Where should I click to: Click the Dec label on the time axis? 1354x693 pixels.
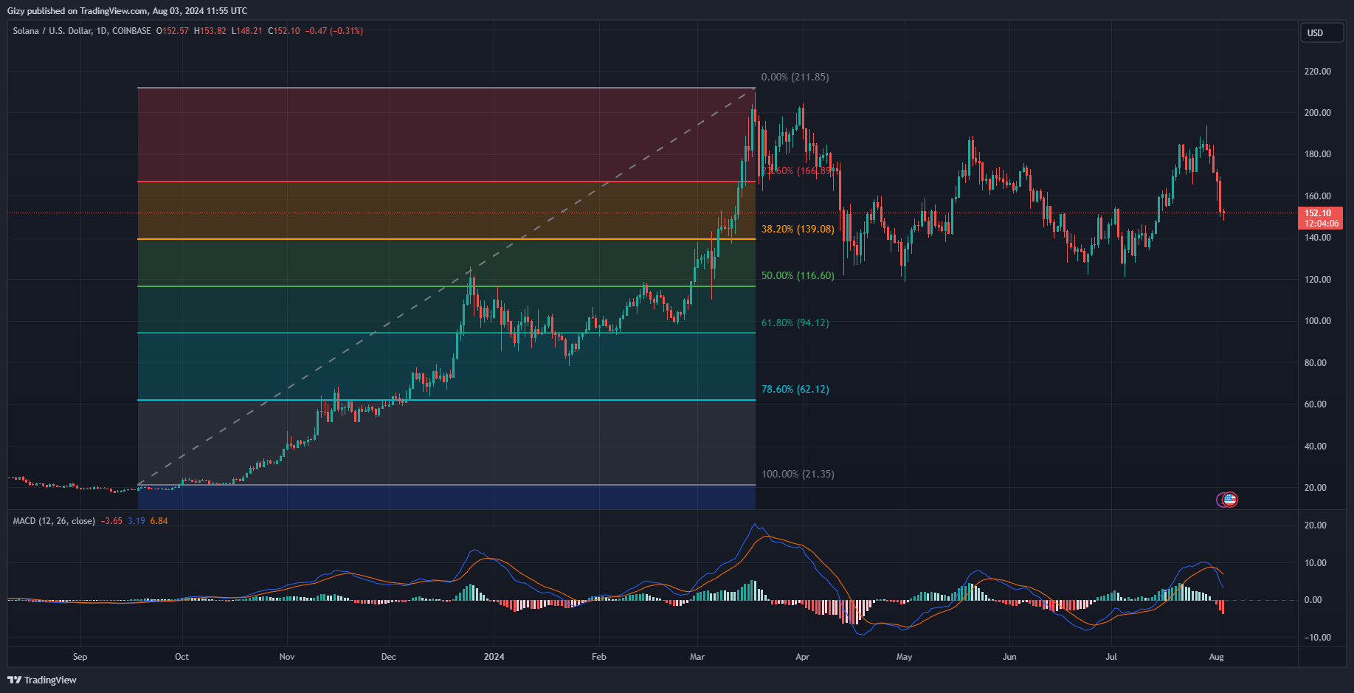[x=389, y=657]
